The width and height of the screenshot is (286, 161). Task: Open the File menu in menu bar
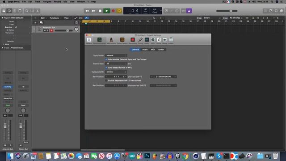[24, 2]
